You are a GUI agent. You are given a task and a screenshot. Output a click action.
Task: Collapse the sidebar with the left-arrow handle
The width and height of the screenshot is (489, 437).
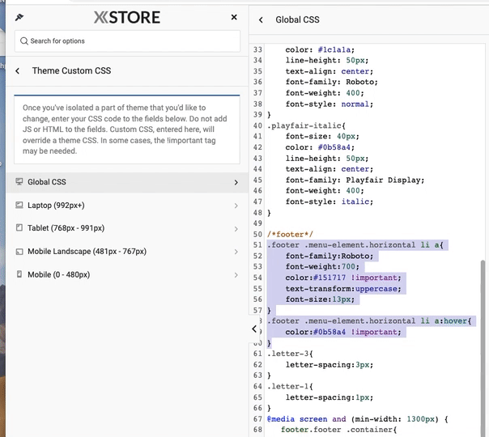(254, 329)
